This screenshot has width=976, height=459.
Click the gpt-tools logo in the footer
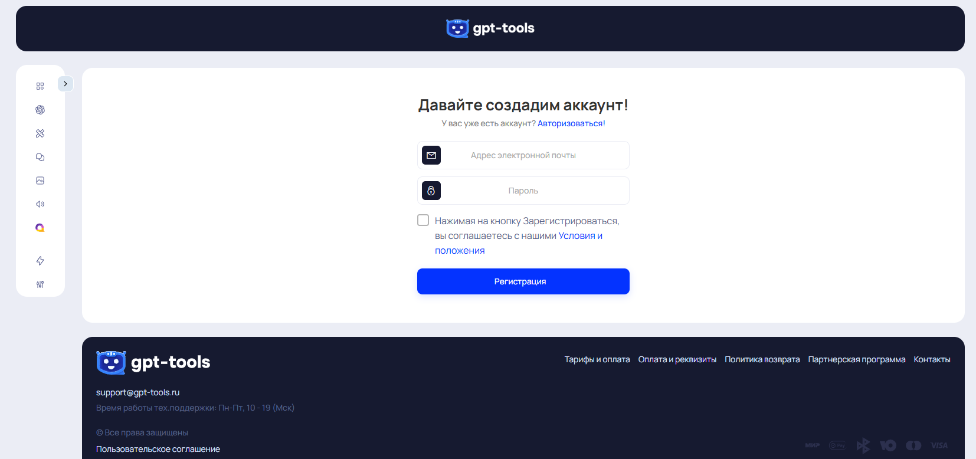pos(153,362)
